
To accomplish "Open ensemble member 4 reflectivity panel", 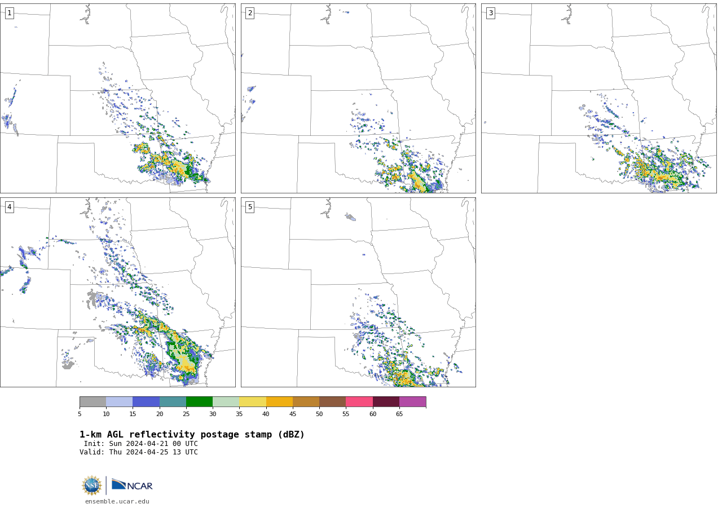I will click(117, 292).
